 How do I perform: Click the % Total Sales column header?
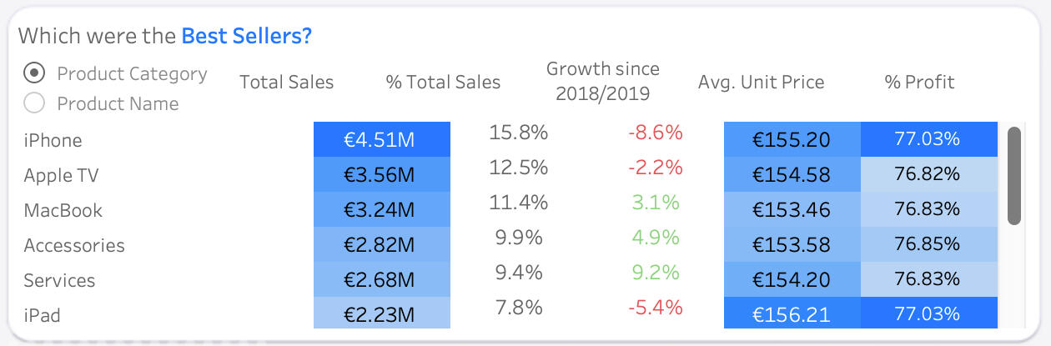[443, 82]
